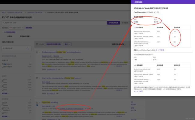The height and width of the screenshot is (120, 195).
Task: Check the open access quick filter
Action: click(3, 67)
